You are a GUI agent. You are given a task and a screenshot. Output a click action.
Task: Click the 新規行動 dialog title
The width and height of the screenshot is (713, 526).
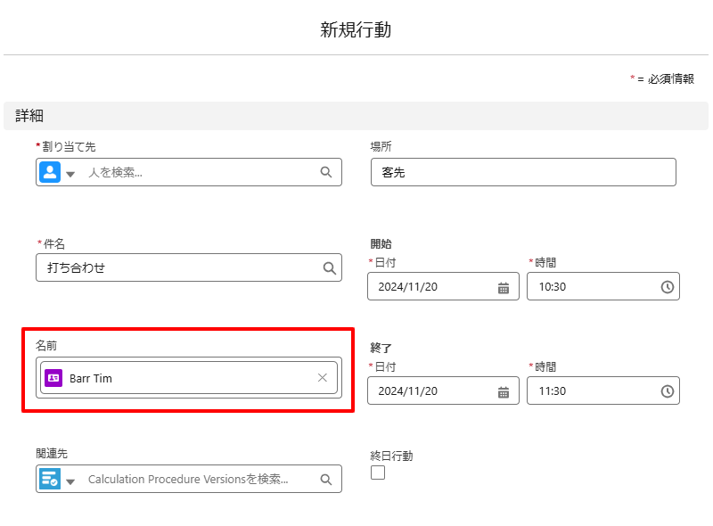tap(356, 30)
